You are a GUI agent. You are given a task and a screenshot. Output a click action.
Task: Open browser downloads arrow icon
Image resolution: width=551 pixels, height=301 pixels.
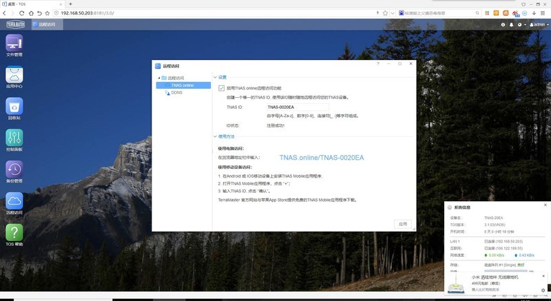(534, 13)
